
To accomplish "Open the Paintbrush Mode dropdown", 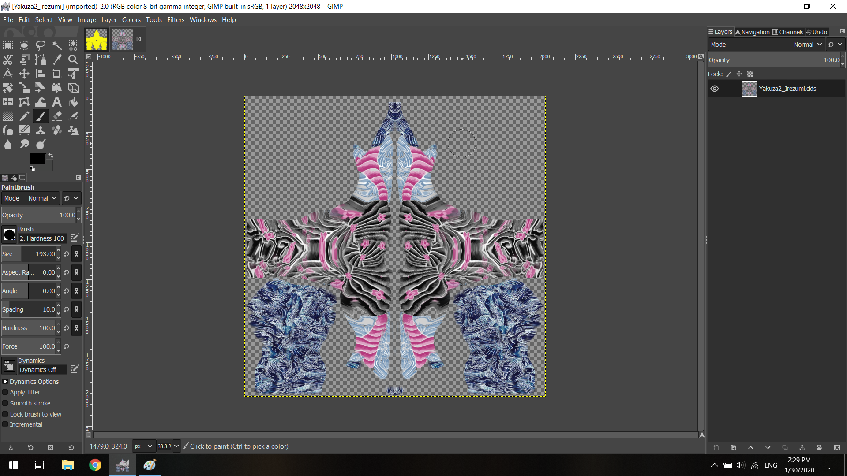I will coord(30,198).
